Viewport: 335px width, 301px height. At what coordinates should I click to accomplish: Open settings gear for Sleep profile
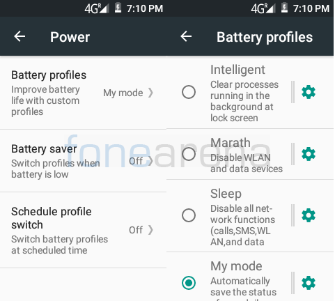pyautogui.click(x=309, y=215)
